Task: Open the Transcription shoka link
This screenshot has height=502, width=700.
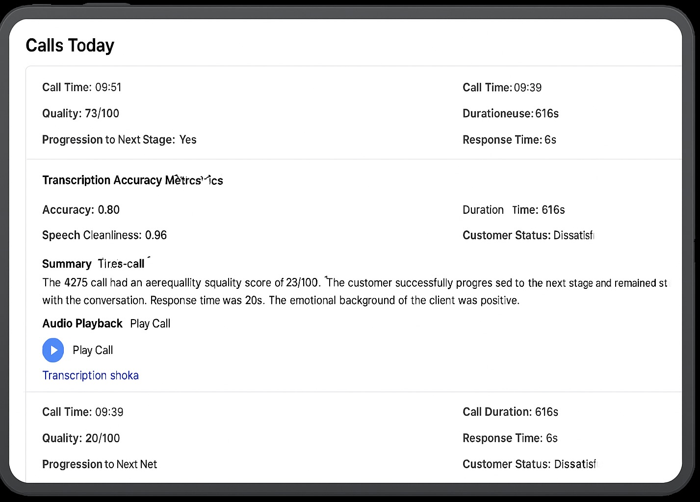Action: tap(90, 376)
